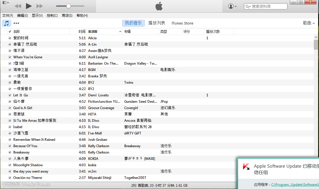319x189 pixels.
Task: Click artist Groove Coverage
Action: click(101, 108)
